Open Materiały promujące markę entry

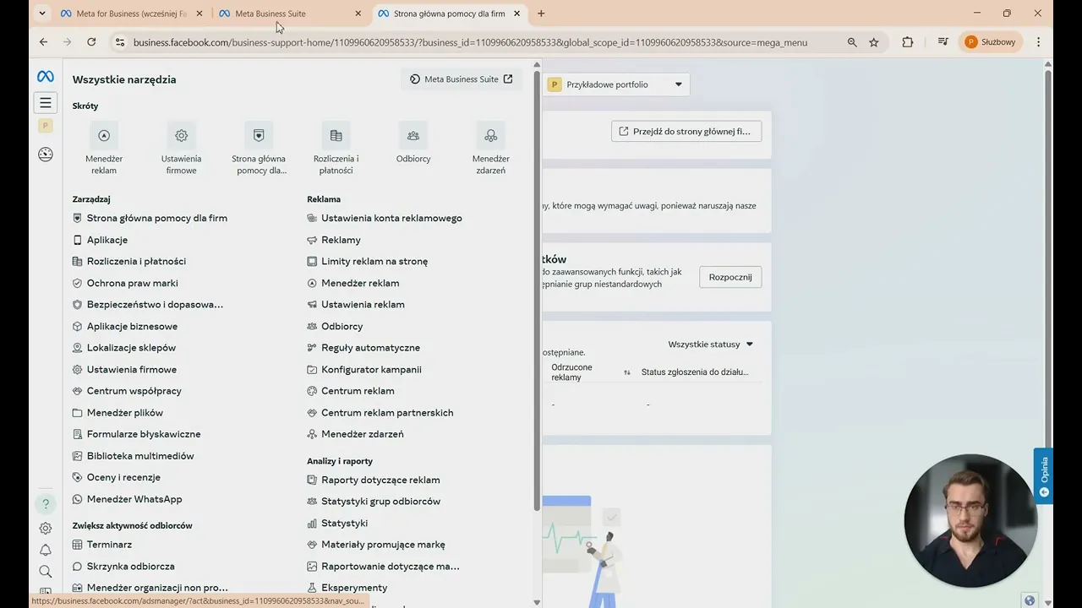(x=376, y=545)
